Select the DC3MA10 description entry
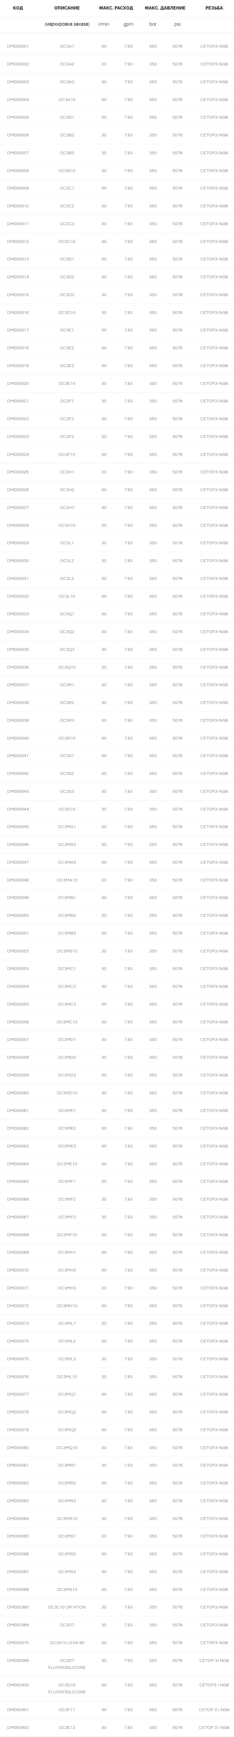The height and width of the screenshot is (1737, 234). click(x=67, y=880)
